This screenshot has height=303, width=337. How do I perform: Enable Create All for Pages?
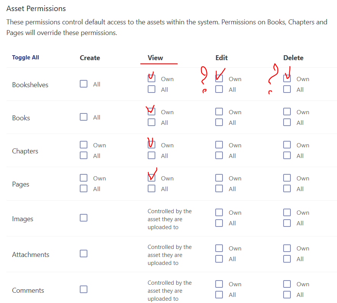(84, 188)
